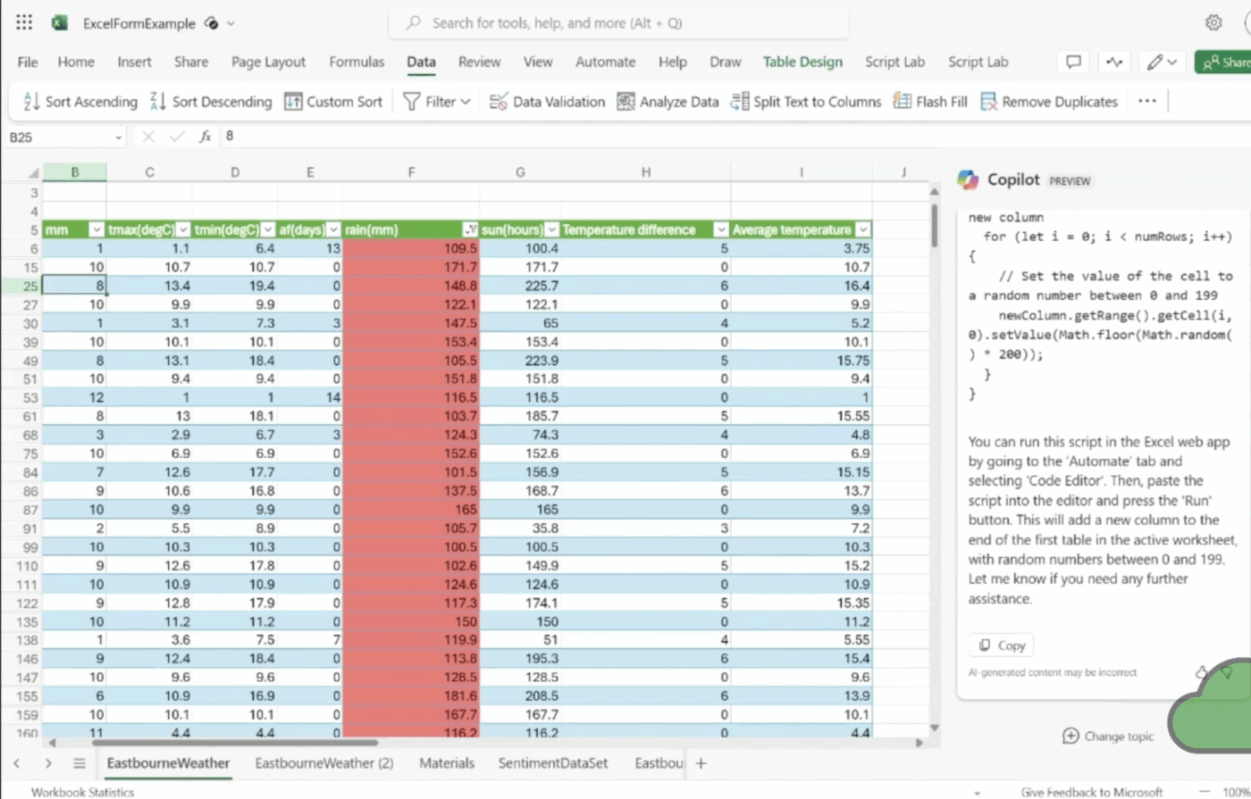Open the rain(mm) column filter dropdown
1251x799 pixels.
tap(472, 229)
